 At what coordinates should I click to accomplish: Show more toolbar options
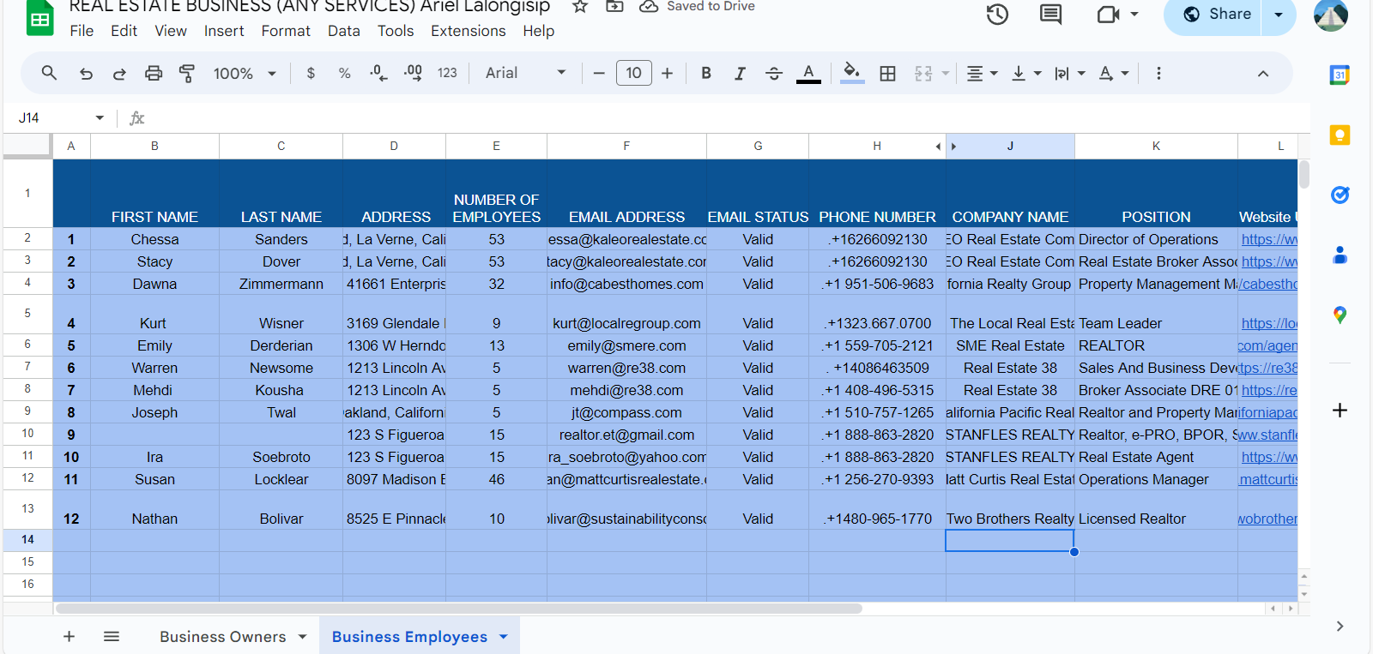(x=1158, y=74)
